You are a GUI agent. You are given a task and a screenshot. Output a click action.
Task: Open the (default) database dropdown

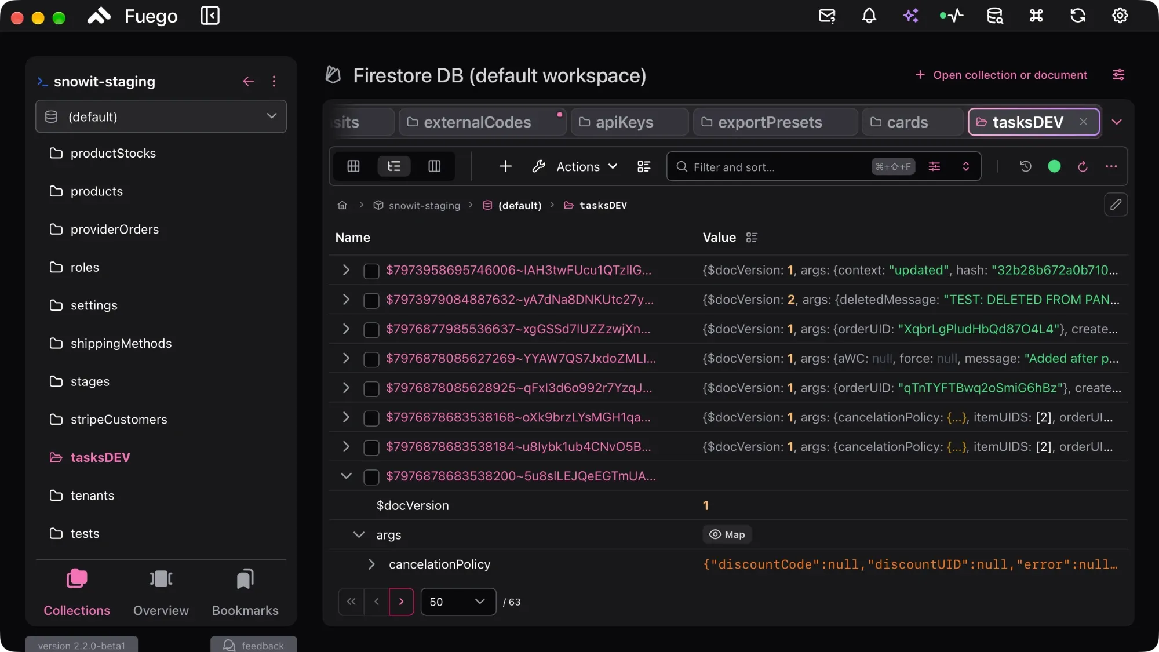(161, 116)
